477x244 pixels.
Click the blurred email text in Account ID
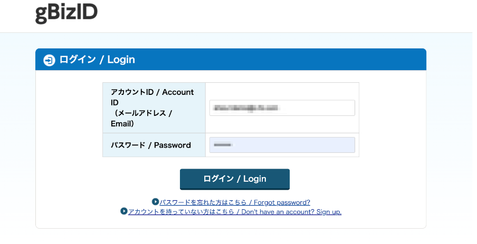[244, 108]
